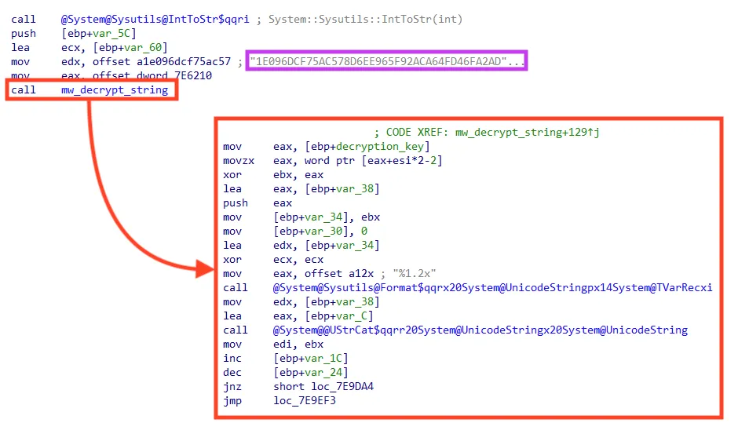Click operand "[ebp+decryption_key]"
This screenshot has width=738, height=434.
point(367,147)
